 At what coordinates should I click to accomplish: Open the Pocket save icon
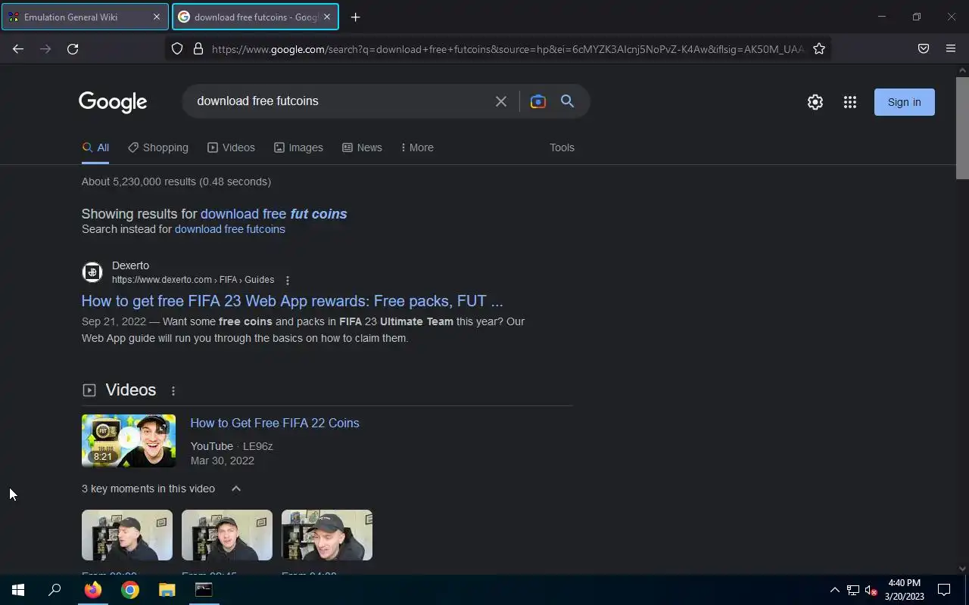924,48
